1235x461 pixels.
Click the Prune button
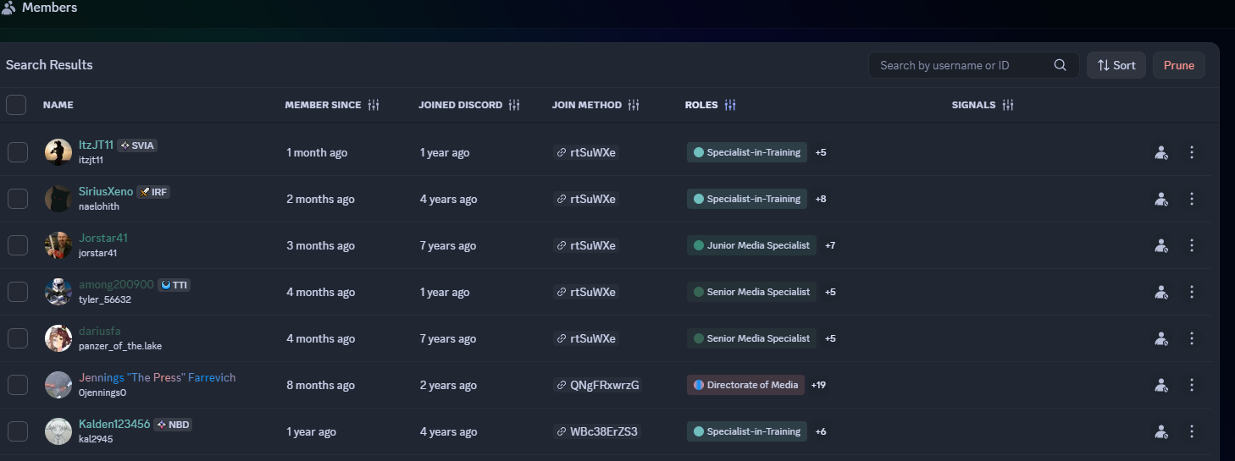pos(1179,65)
